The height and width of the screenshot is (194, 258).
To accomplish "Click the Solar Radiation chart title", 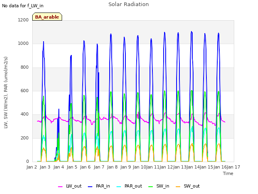I will tap(129, 4).
